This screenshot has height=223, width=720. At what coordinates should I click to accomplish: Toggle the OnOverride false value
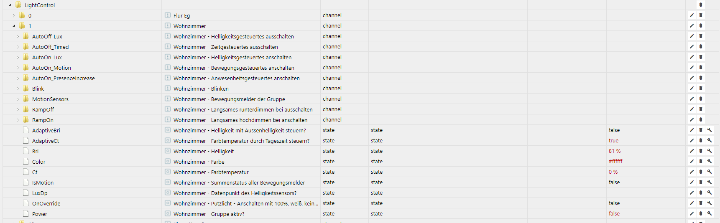[614, 203]
